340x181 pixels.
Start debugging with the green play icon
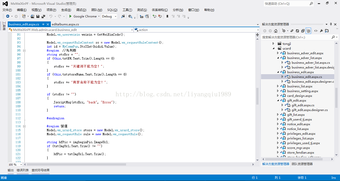tap(70, 16)
